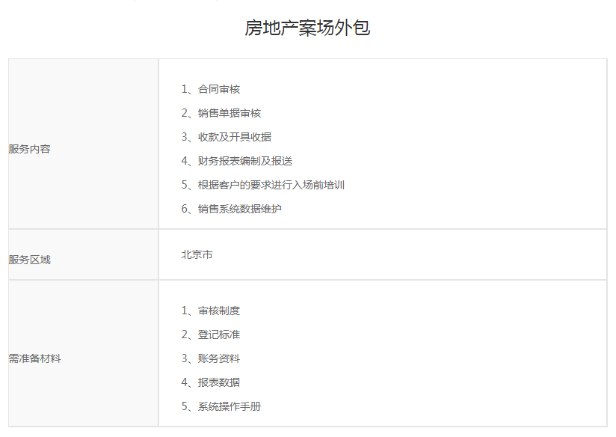Click the number 6 before 销售系统数据维护
The width and height of the screenshot is (616, 437).
tap(185, 209)
